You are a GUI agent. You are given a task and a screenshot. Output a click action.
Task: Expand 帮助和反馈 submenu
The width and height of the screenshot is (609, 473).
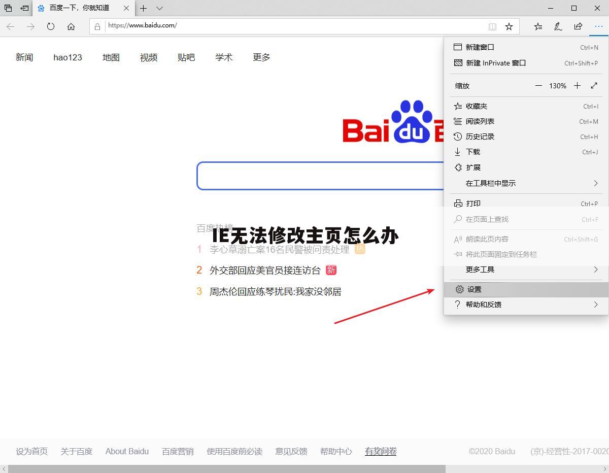526,305
